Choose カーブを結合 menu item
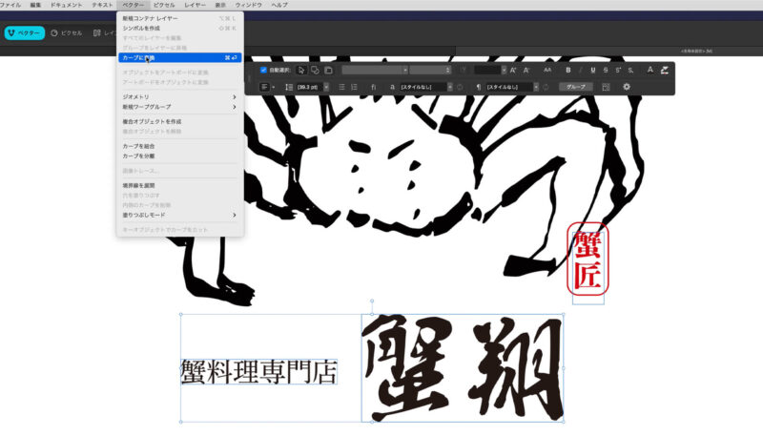This screenshot has width=763, height=436. (180, 146)
